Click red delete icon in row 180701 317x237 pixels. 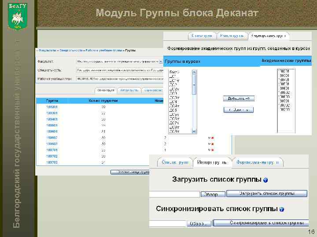(213, 150)
